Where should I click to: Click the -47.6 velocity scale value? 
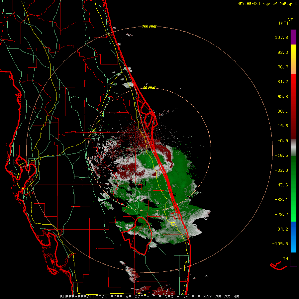click(x=281, y=185)
